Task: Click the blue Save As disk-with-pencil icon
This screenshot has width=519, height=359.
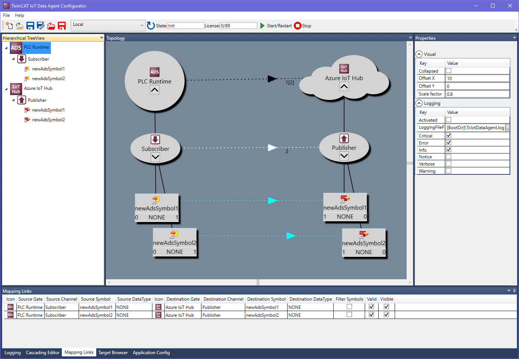Action: (x=41, y=25)
